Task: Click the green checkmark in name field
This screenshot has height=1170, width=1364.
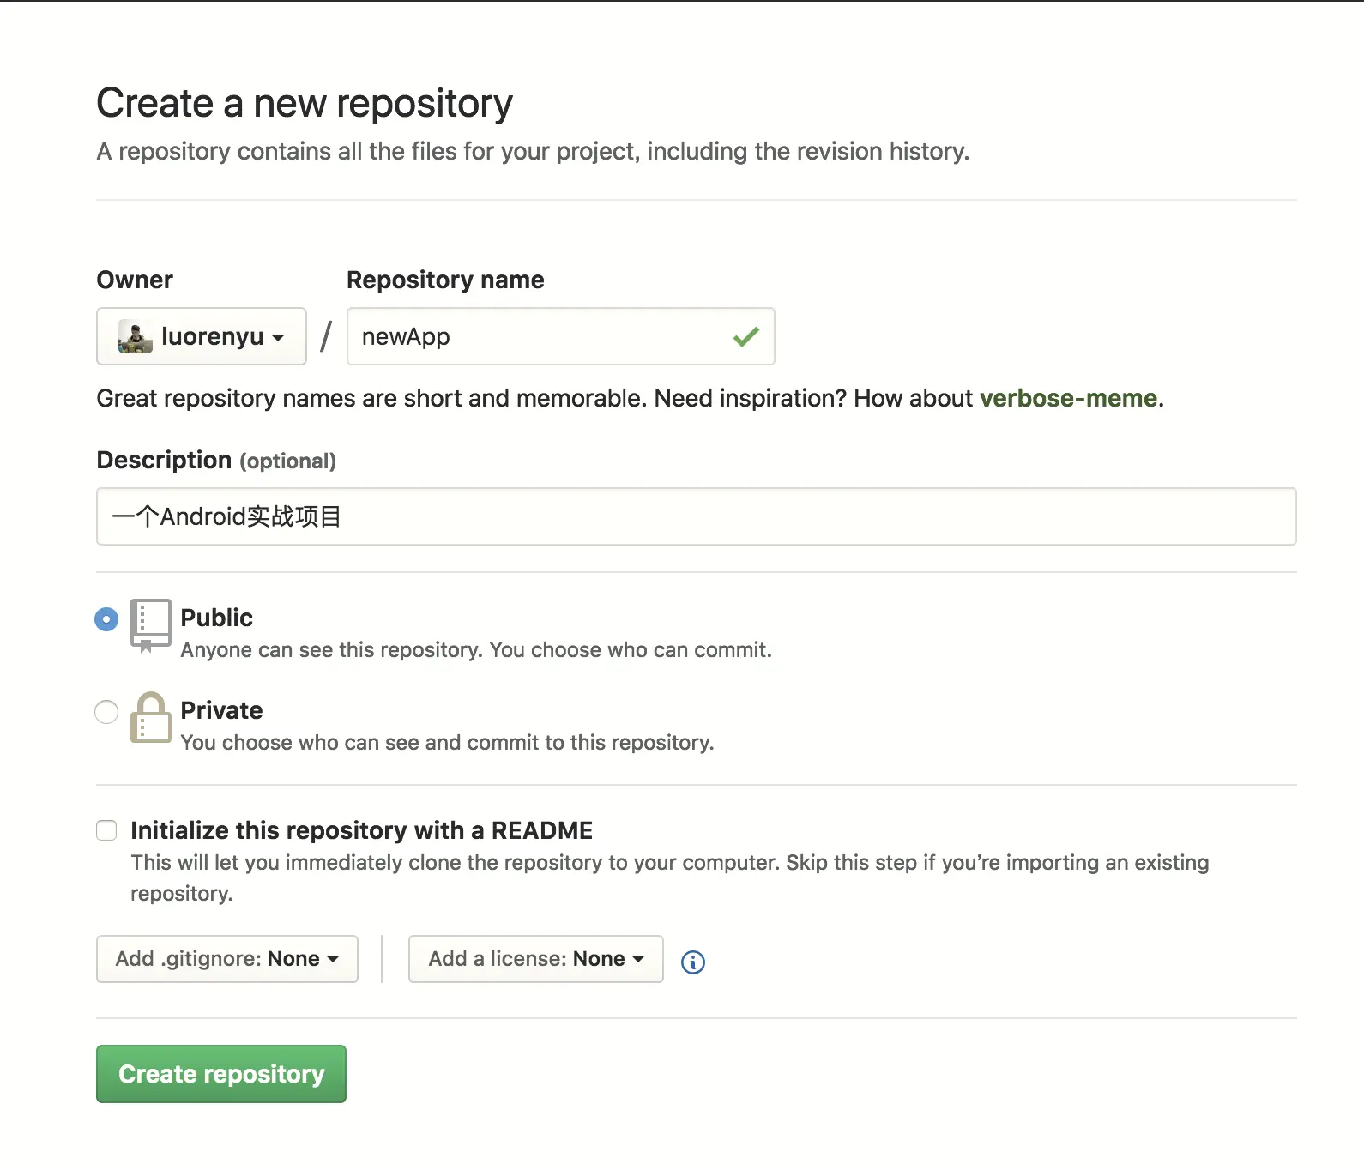Action: point(745,336)
